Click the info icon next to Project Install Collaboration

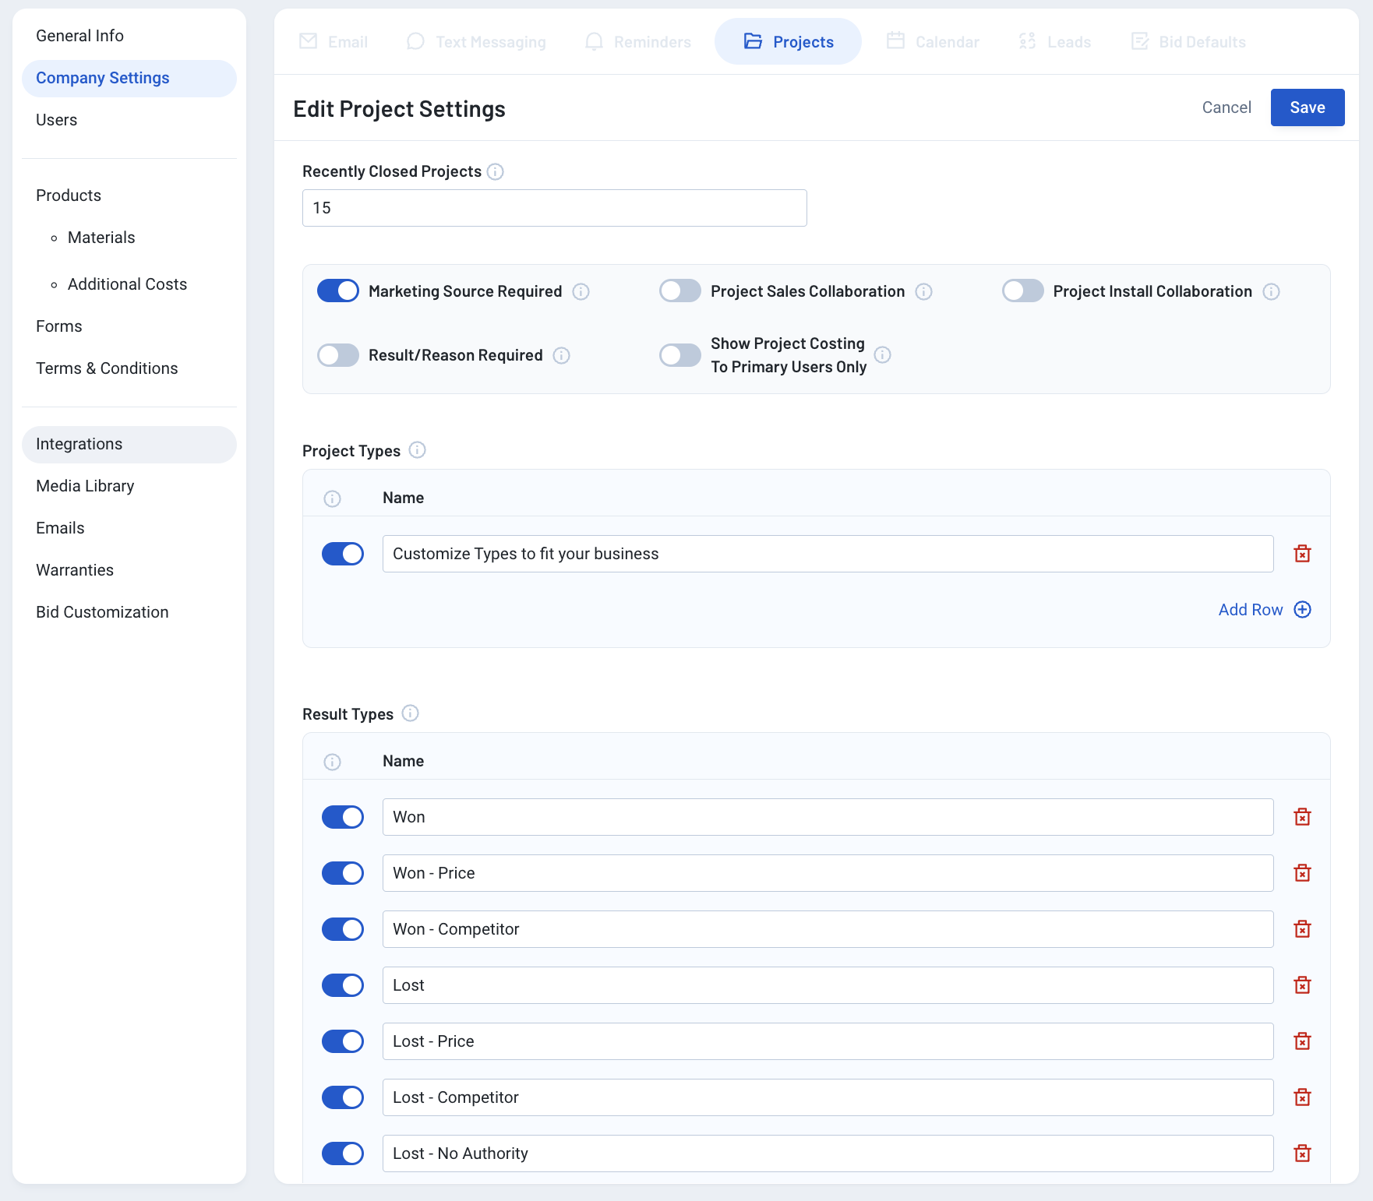pos(1272,291)
